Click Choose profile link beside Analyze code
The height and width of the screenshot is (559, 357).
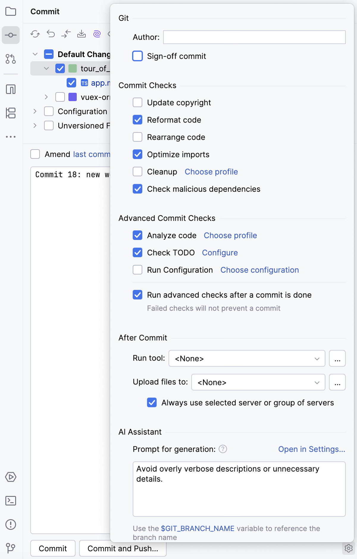click(230, 235)
